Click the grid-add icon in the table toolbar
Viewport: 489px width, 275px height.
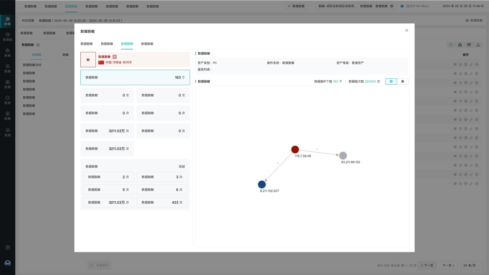coord(469,45)
